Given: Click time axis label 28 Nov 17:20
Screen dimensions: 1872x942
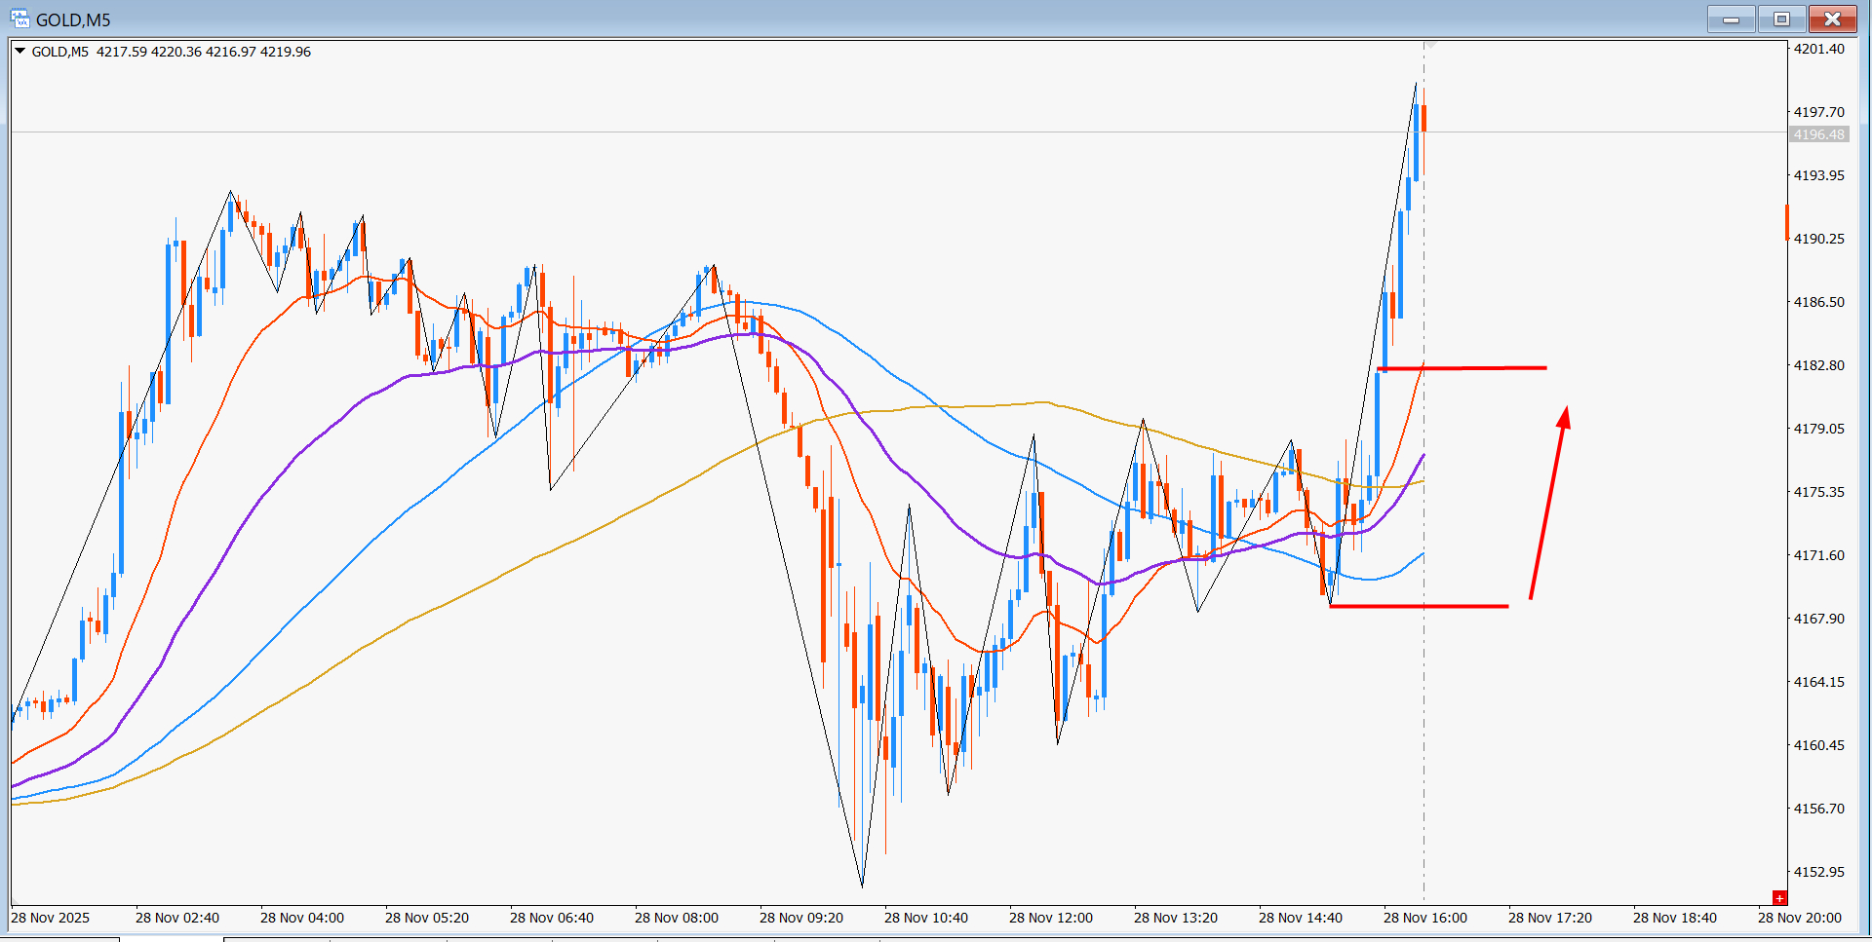Looking at the screenshot, I should coord(1550,918).
